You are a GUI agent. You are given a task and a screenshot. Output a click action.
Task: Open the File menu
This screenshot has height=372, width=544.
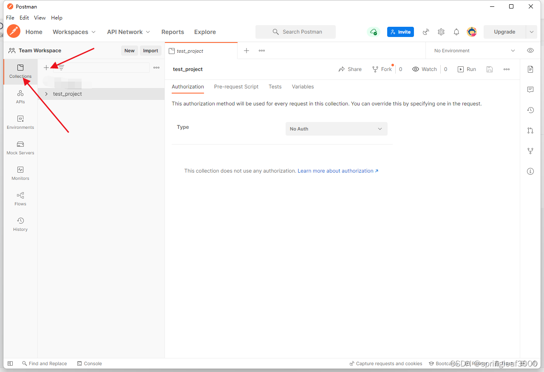point(10,18)
